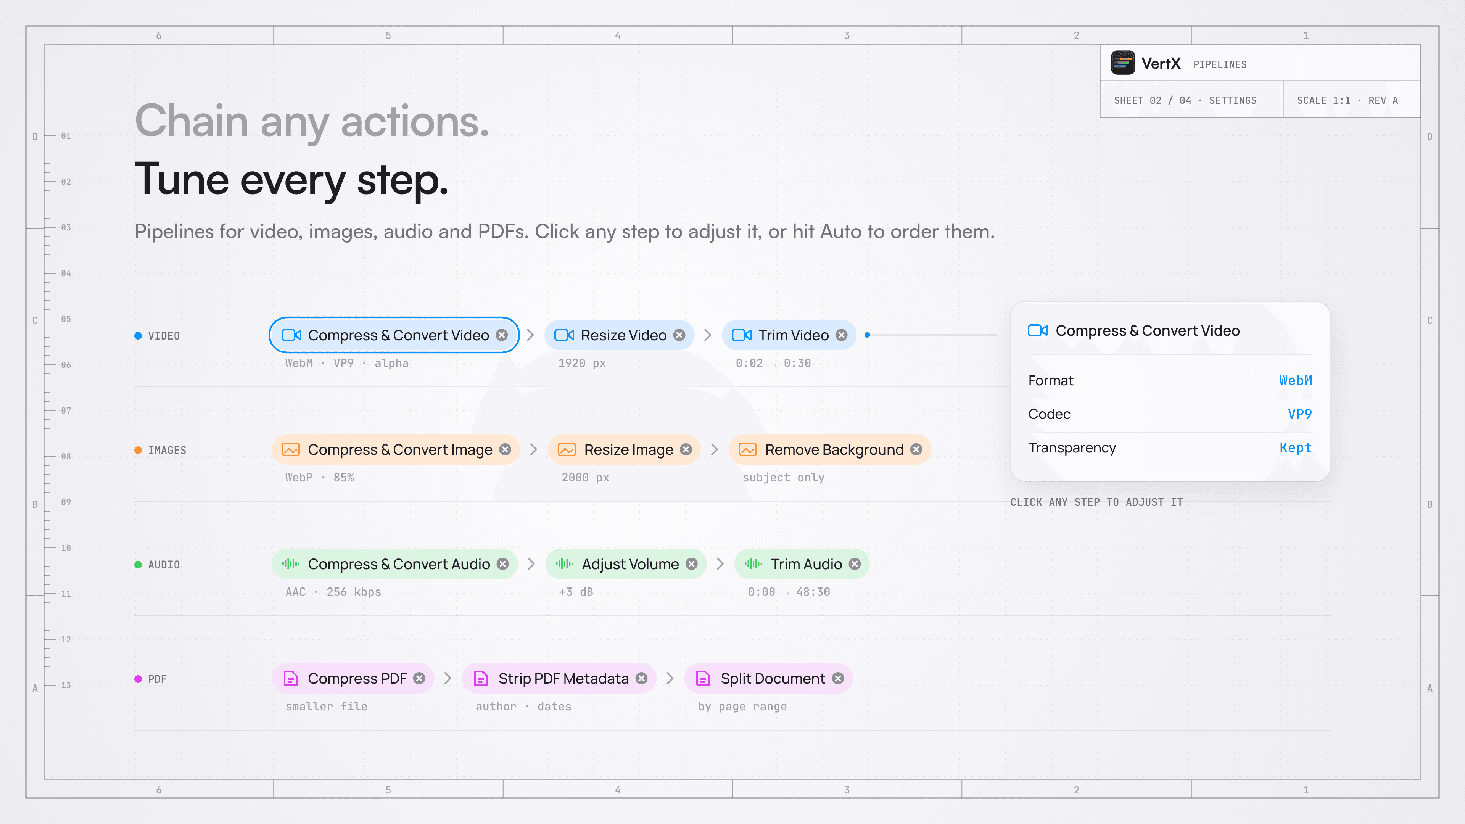This screenshot has width=1465, height=824.
Task: Toggle the Transparency Kept setting
Action: click(1296, 447)
